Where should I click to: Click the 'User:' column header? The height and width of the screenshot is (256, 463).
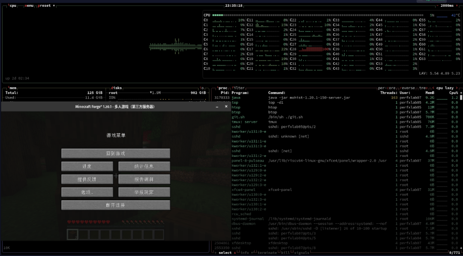[405, 93]
